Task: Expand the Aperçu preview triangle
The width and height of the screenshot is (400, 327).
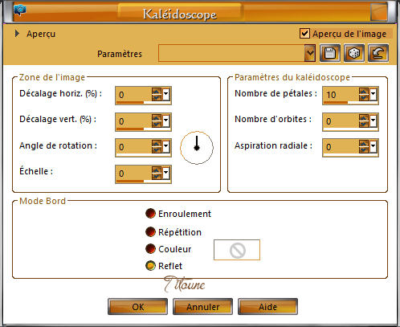Action: coord(17,34)
